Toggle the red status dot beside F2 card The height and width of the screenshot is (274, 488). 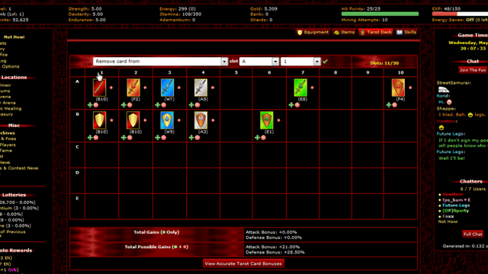[x=145, y=88]
